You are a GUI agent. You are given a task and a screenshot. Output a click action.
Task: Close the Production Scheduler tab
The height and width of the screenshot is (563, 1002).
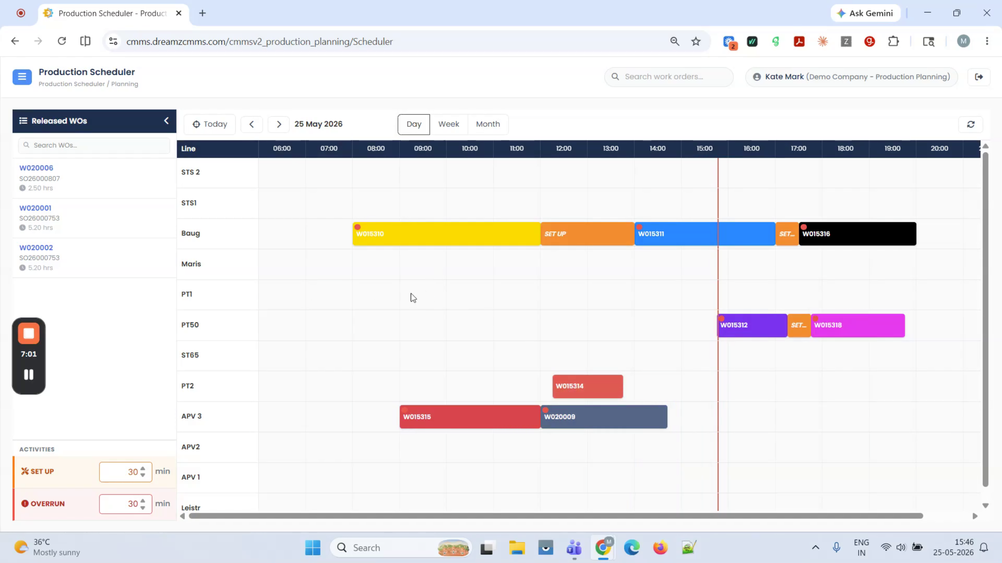[x=179, y=13]
